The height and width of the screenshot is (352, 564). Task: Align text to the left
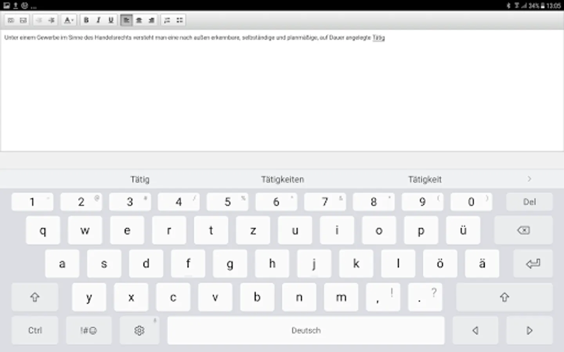click(x=126, y=20)
